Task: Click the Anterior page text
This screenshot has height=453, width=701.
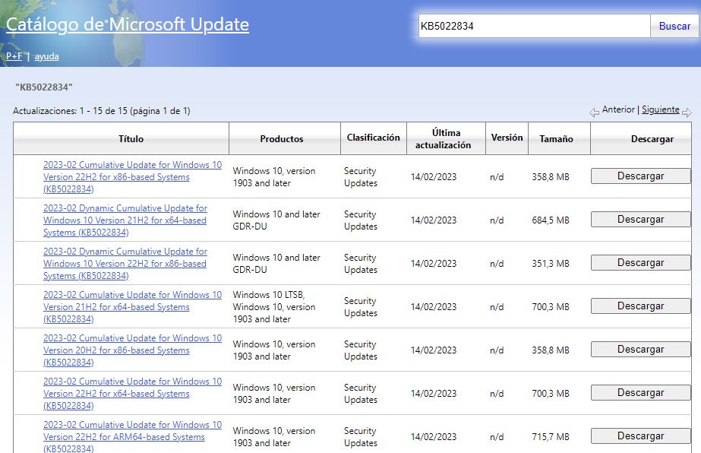Action: coord(618,109)
